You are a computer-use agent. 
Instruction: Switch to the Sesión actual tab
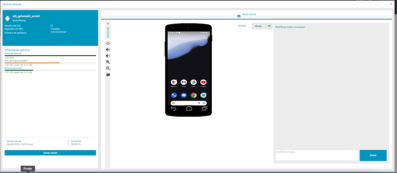(247, 15)
